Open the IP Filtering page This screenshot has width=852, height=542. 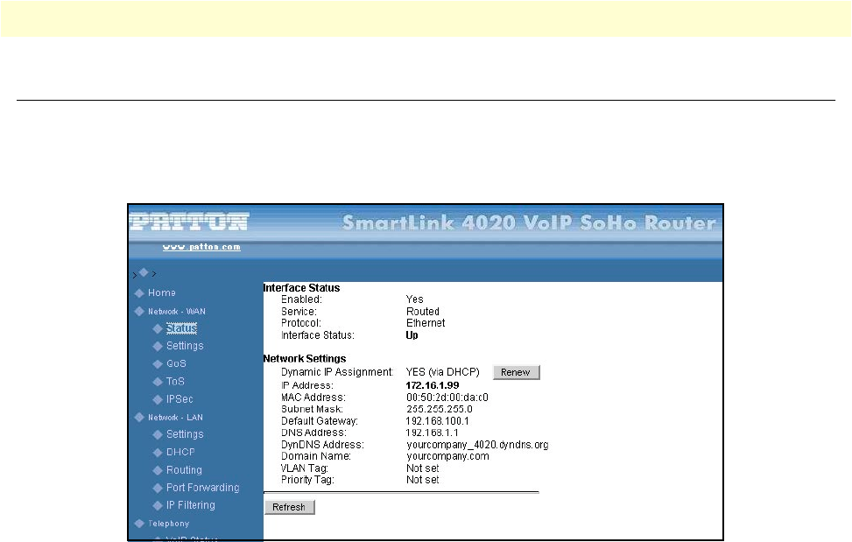pos(191,505)
